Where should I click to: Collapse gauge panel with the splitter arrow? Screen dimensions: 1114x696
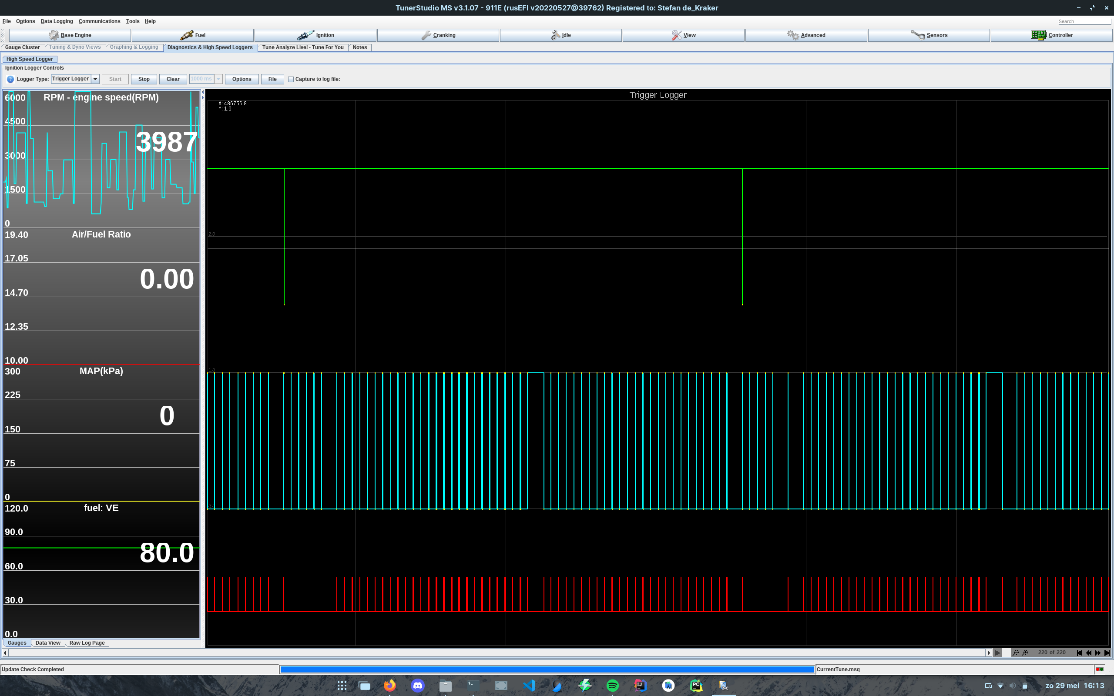tap(202, 93)
